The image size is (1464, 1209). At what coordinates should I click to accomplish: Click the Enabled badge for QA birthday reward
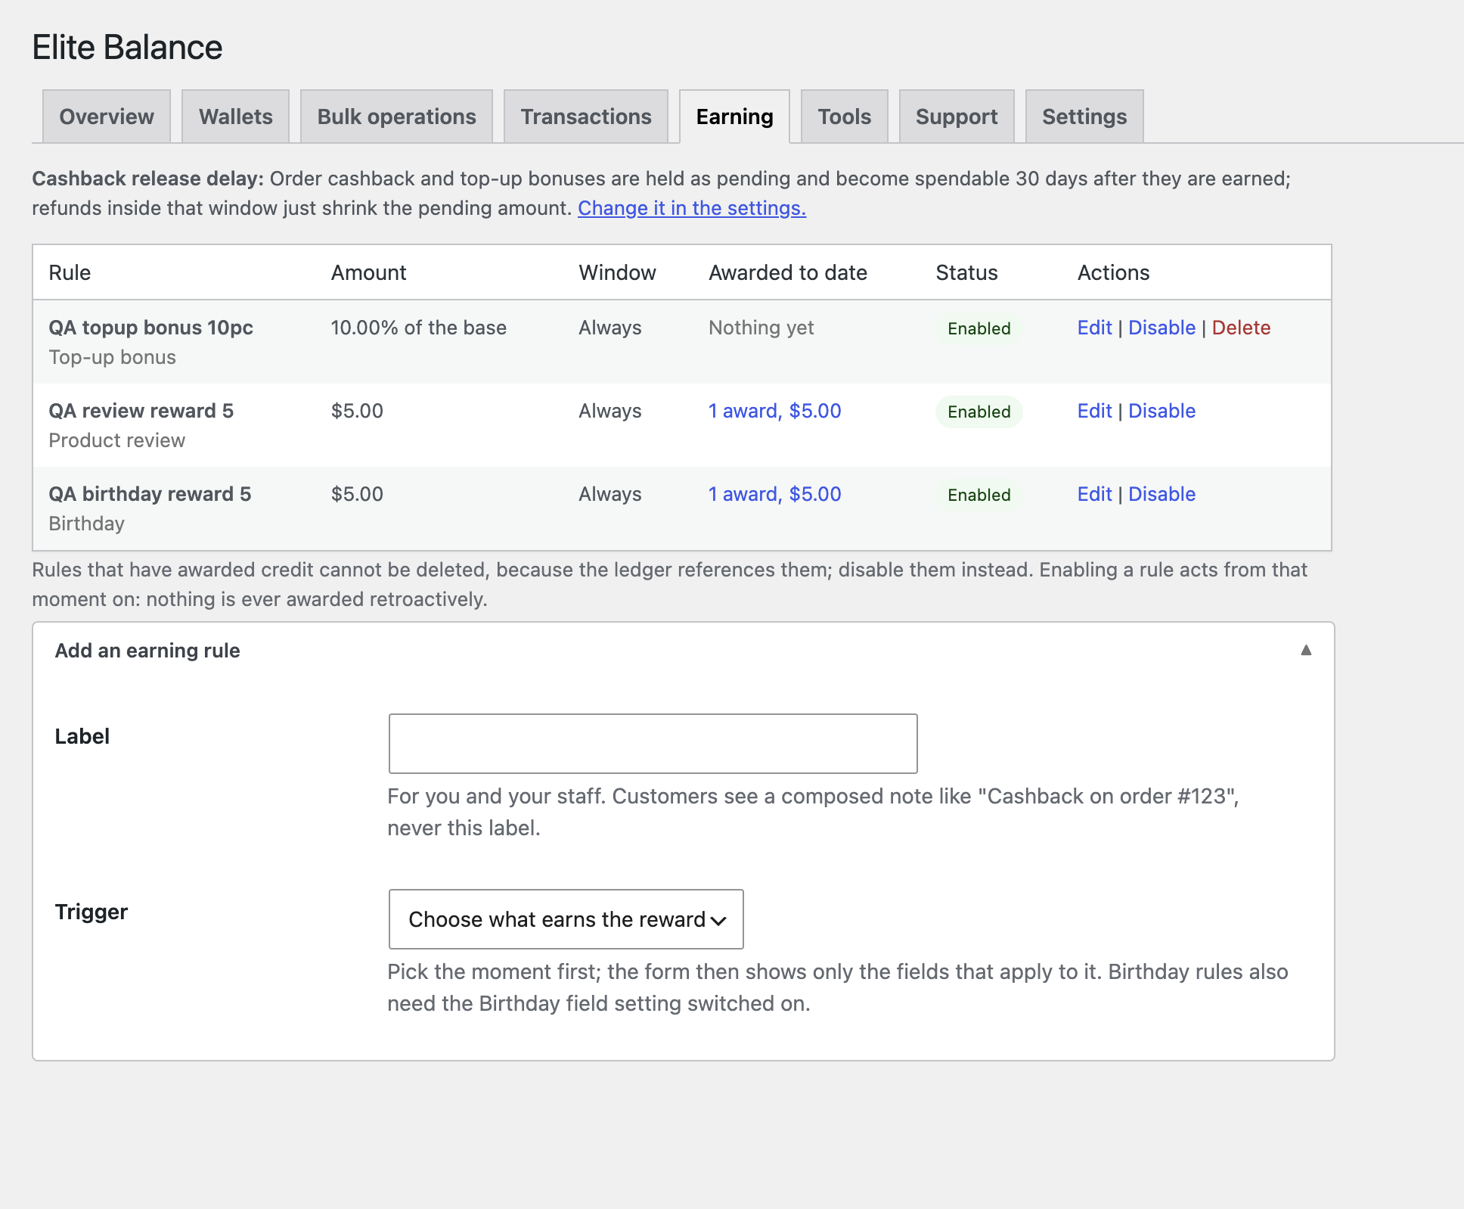979,495
